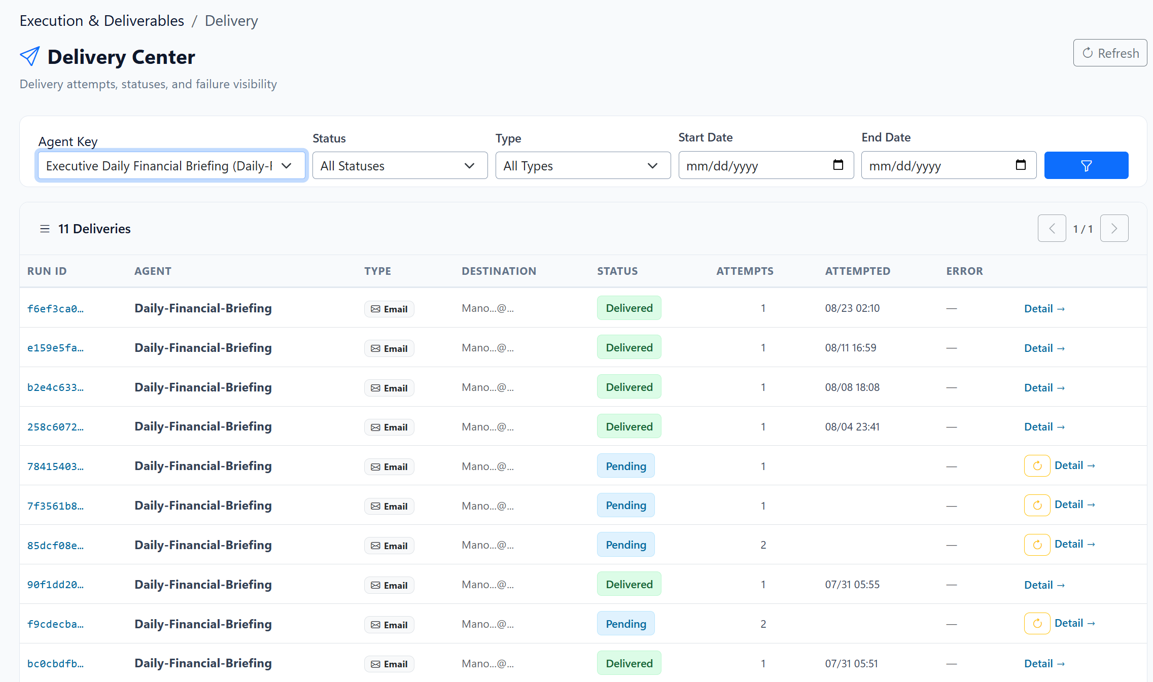Open Detail for run 258c6072

1044,426
